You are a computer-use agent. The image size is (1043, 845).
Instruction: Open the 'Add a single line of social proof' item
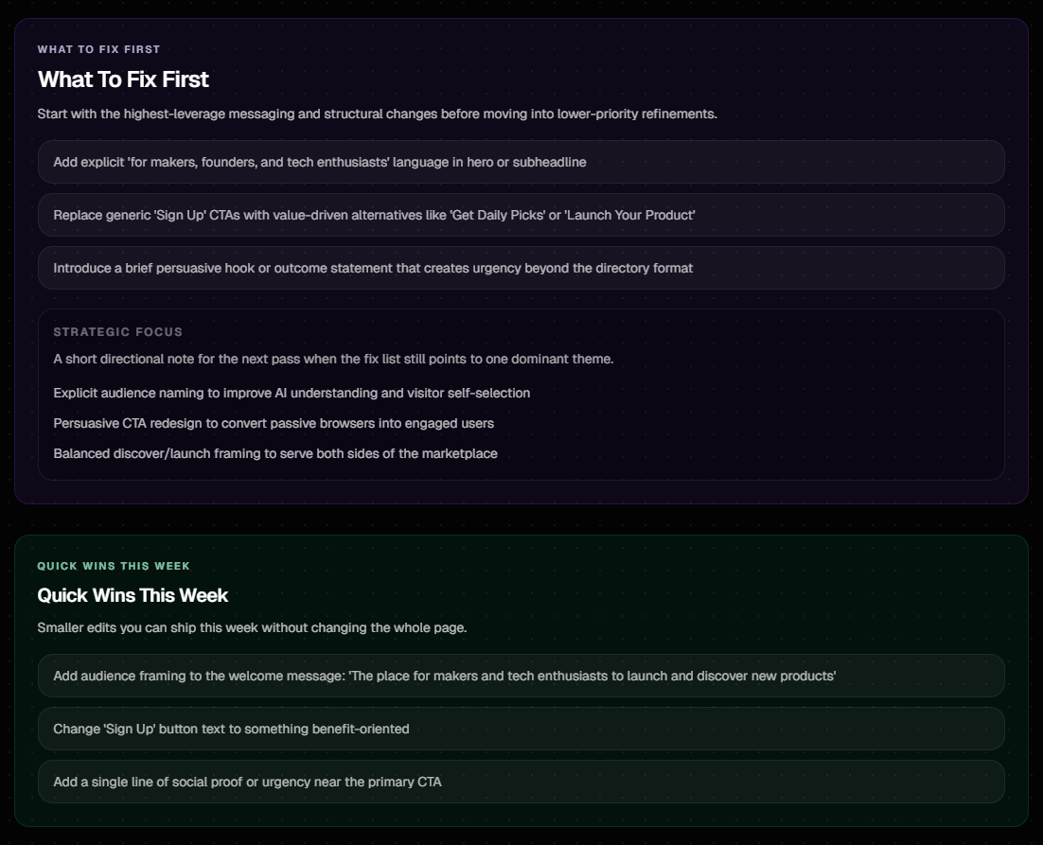click(247, 782)
